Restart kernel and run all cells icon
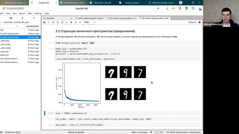 (x=80, y=22)
